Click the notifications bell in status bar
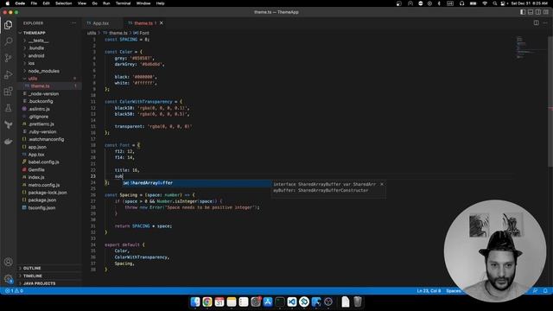 point(545,291)
